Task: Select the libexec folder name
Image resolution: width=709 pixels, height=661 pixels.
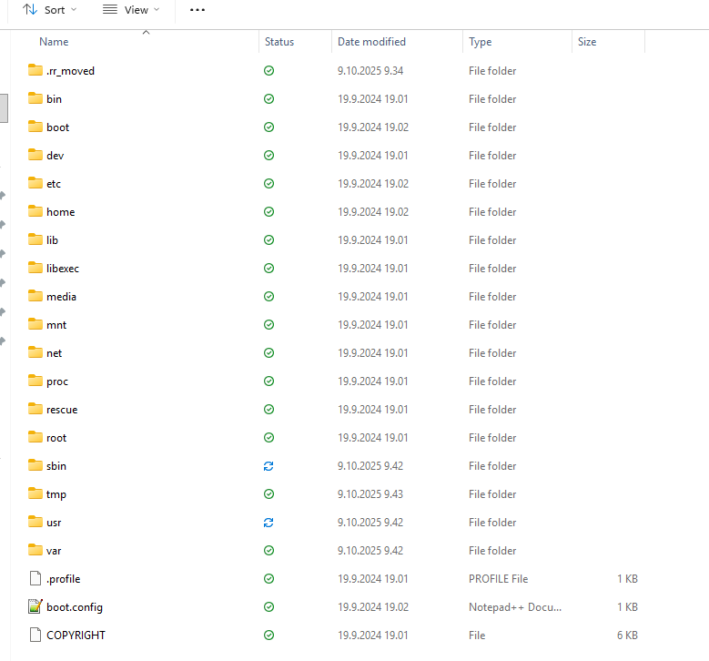Action: point(63,269)
